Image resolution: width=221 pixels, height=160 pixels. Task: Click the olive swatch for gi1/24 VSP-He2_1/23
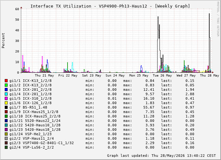6,134
